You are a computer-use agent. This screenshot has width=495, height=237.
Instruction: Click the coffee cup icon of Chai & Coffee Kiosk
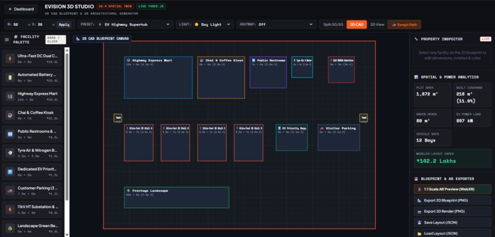click(10, 115)
